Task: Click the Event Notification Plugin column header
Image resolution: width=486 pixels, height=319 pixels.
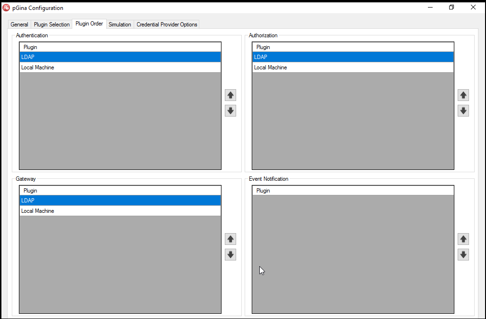Action: 353,191
